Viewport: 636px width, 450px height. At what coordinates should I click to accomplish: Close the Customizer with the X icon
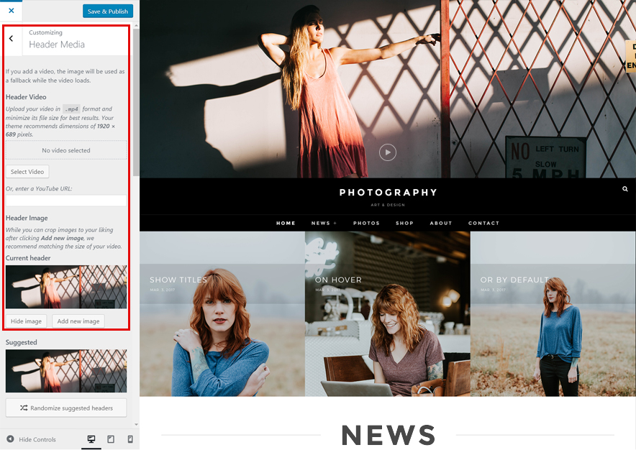[x=11, y=11]
